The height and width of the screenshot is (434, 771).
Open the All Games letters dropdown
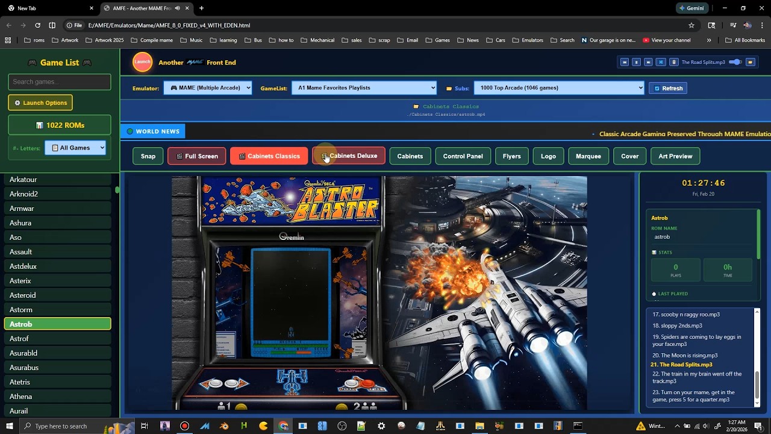[75, 148]
